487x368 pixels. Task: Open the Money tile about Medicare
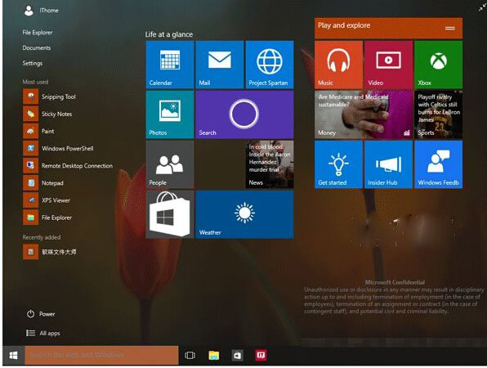[x=364, y=114]
